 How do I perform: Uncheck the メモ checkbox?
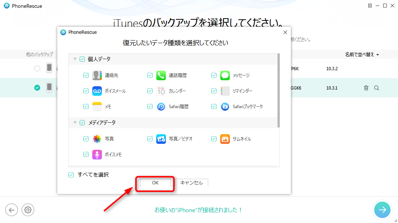point(86,107)
